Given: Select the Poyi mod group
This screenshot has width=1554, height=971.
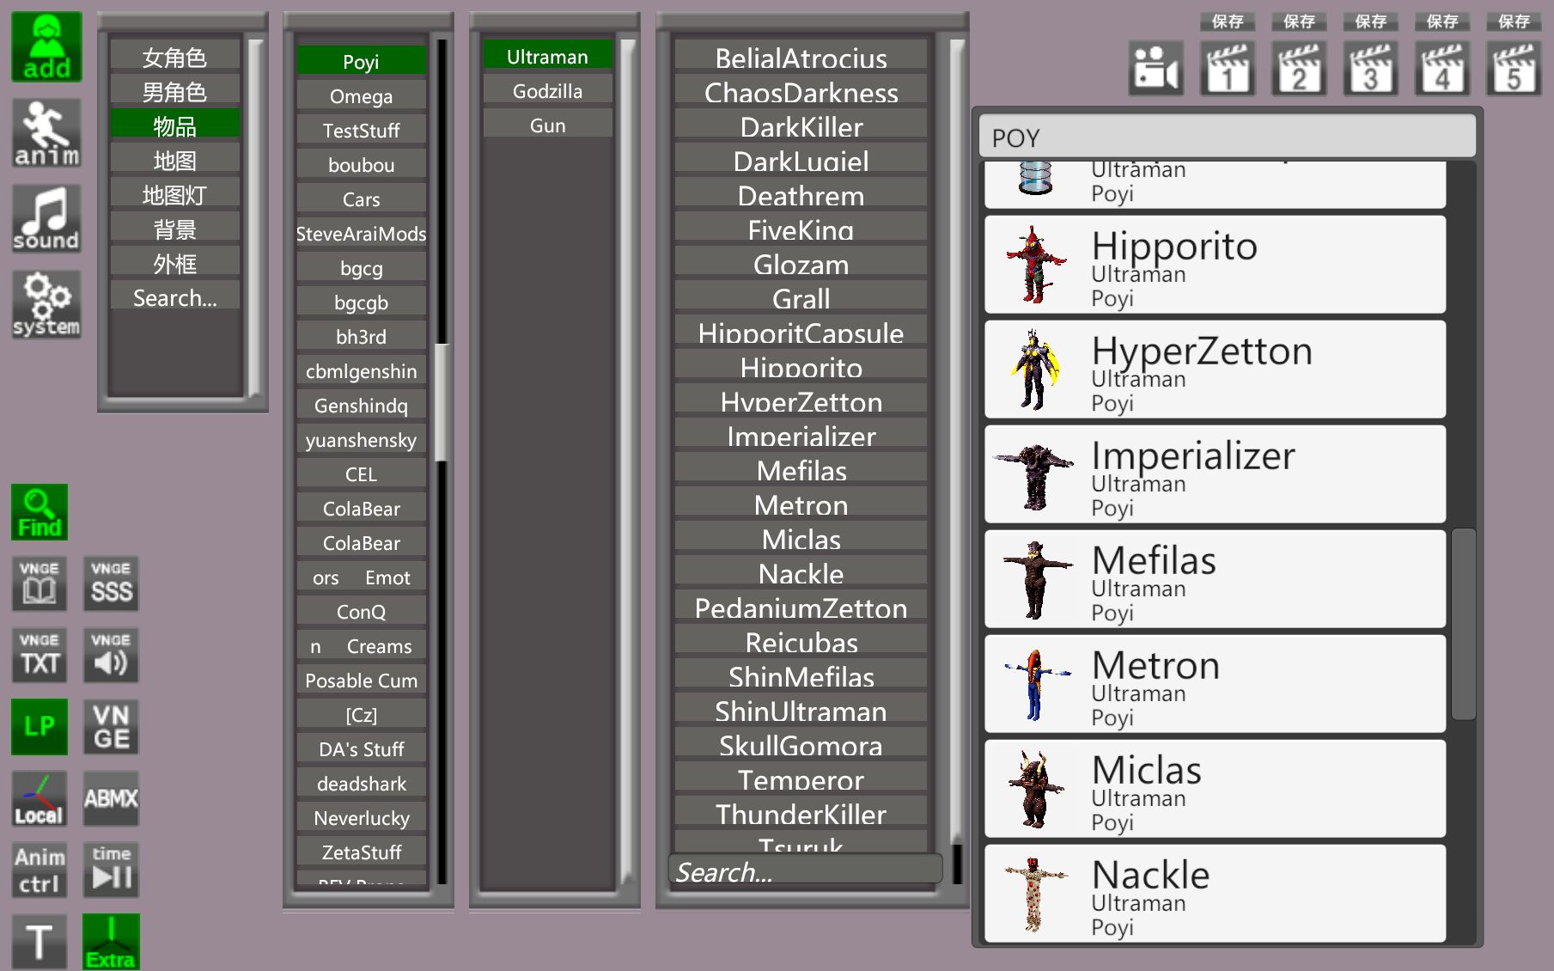Looking at the screenshot, I should point(362,61).
